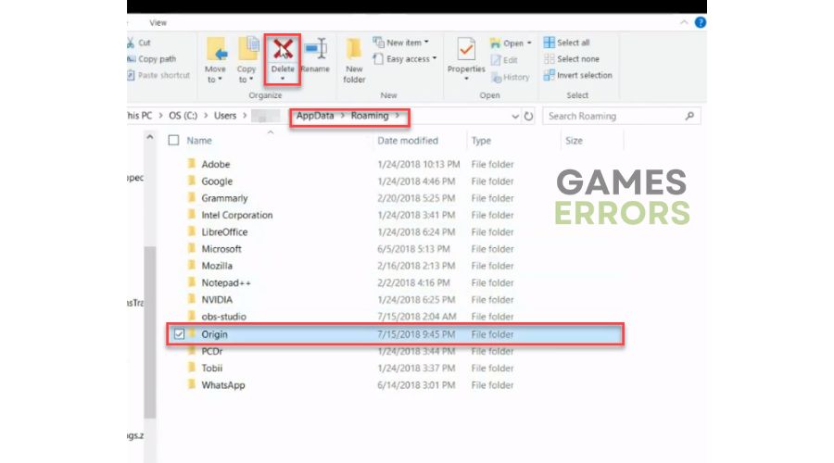Expand the New item dropdown arrow
The height and width of the screenshot is (463, 834).
(426, 42)
